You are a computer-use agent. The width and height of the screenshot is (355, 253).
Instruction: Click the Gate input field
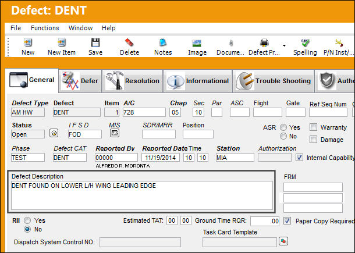click(x=296, y=112)
